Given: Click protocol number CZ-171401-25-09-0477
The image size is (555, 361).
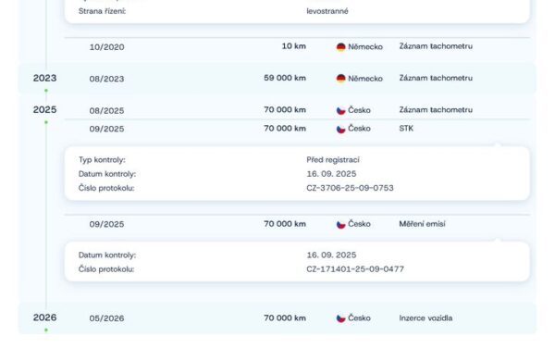Looking at the screenshot, I should click(355, 269).
